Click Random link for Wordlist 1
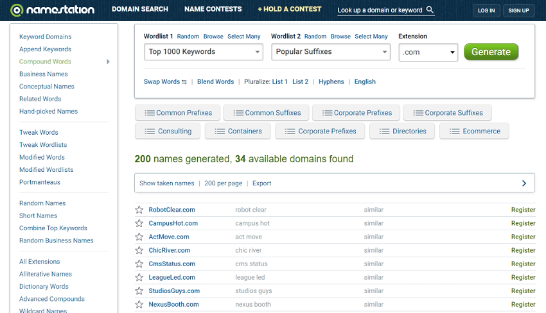The height and width of the screenshot is (313, 546). 188,37
